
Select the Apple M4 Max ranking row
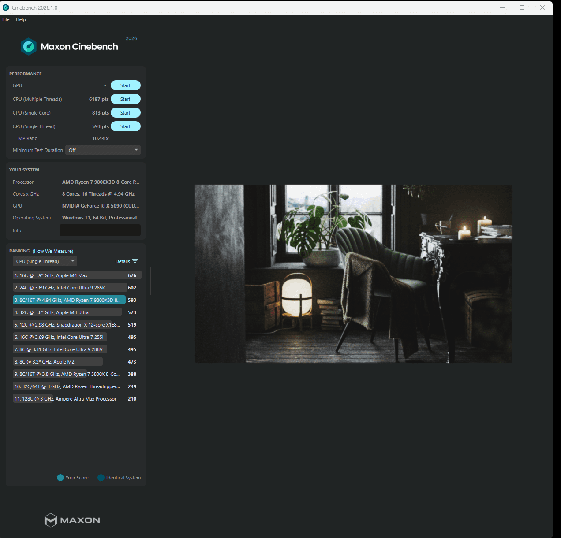(77, 275)
